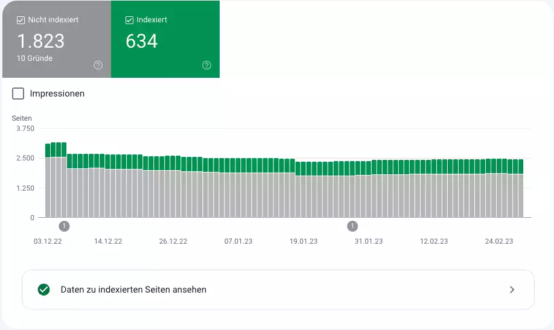Select the 634 indexed count

coord(142,41)
